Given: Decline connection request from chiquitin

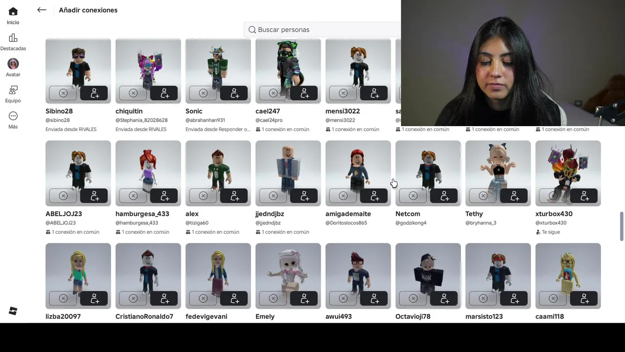Looking at the screenshot, I should pos(133,93).
